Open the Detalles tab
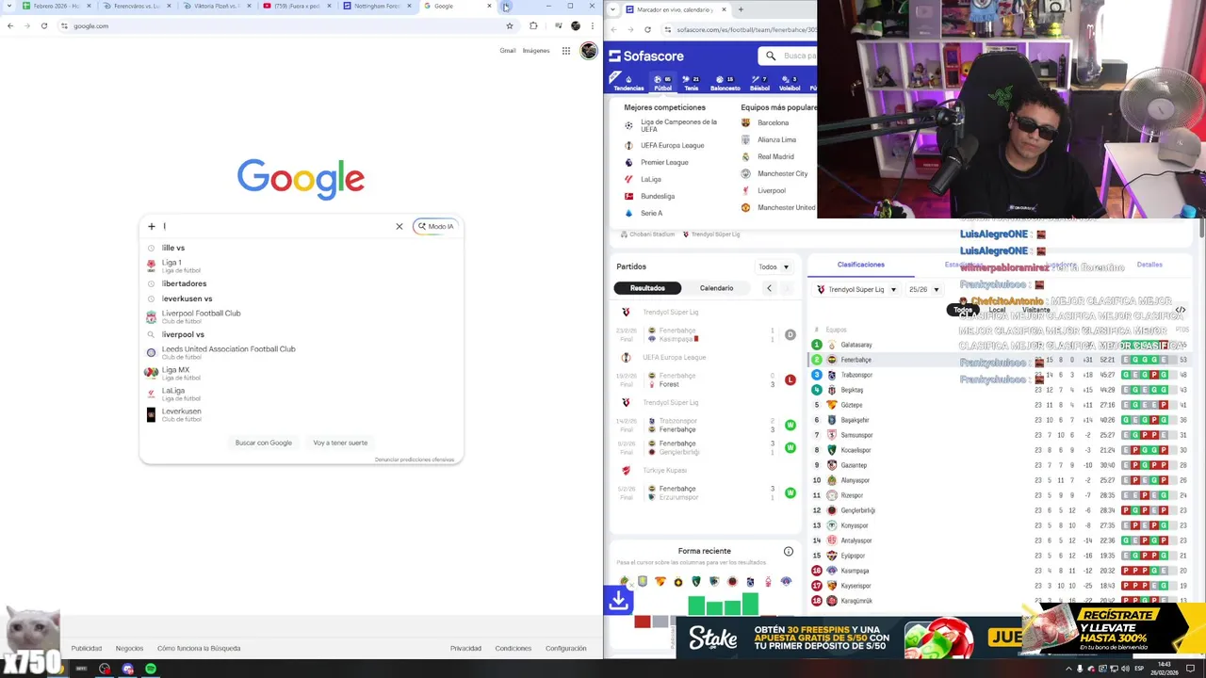 point(1149,265)
